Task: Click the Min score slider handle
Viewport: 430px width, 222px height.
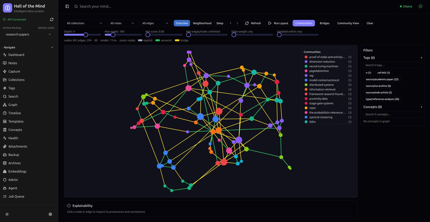Action: click(148, 35)
